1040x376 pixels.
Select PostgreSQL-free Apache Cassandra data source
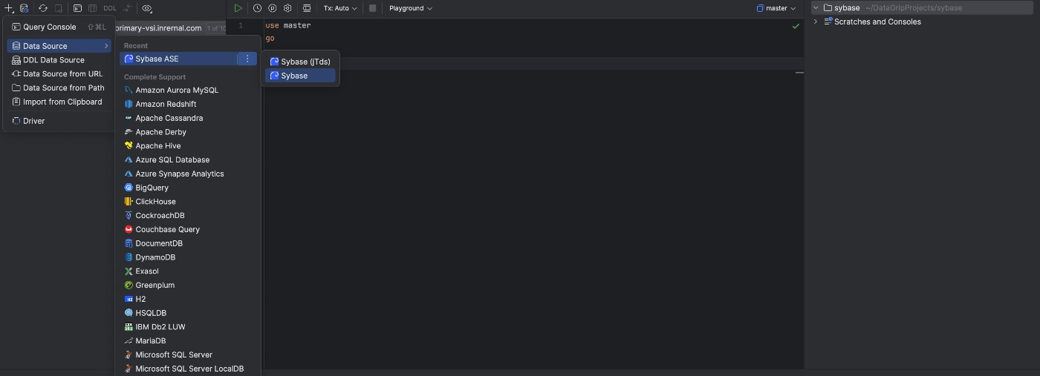(169, 118)
